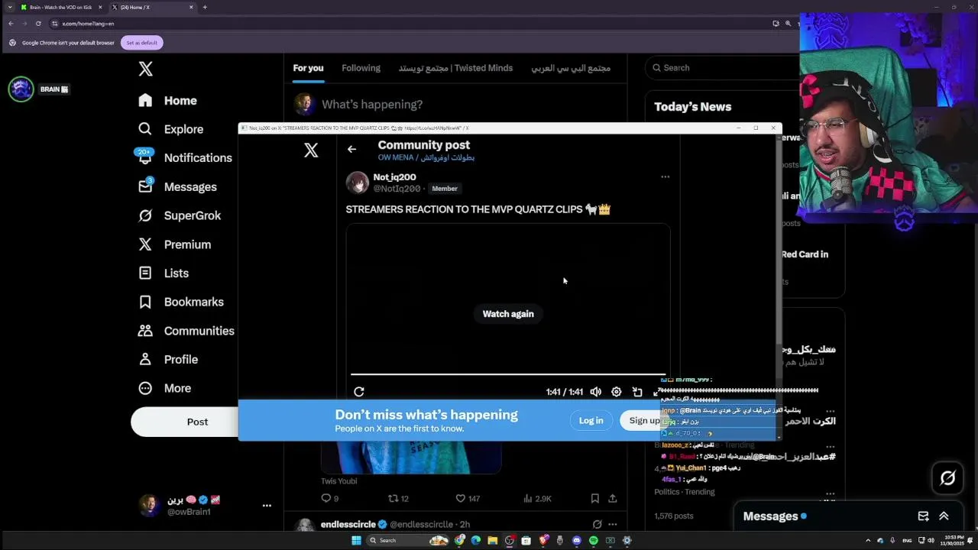Click the replay icon in video controls
The width and height of the screenshot is (978, 550).
(359, 392)
